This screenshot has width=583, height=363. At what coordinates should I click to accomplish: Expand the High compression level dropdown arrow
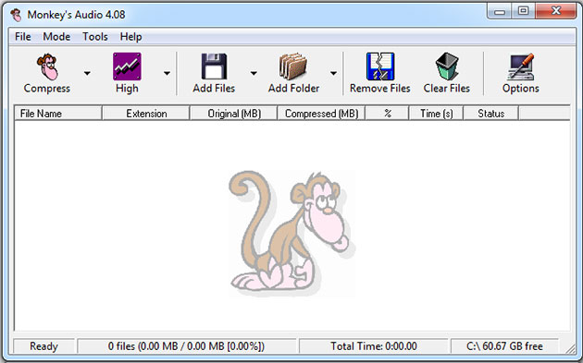pyautogui.click(x=167, y=73)
